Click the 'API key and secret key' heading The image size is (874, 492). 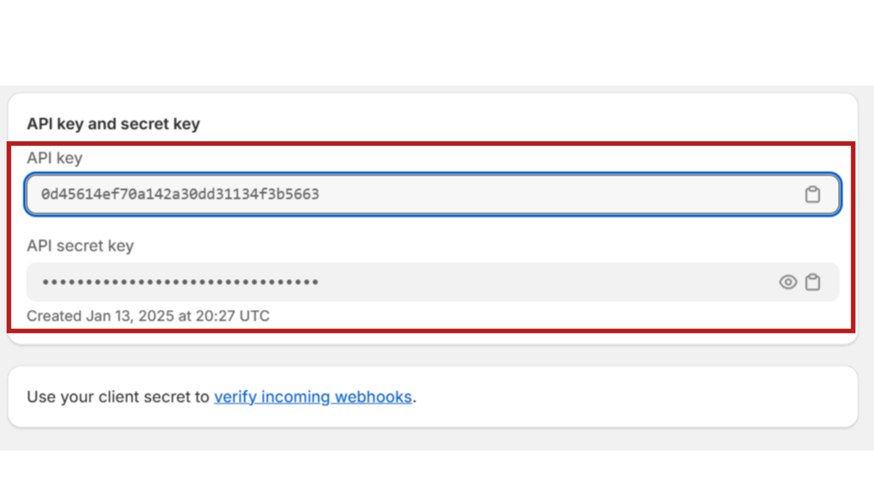click(113, 124)
